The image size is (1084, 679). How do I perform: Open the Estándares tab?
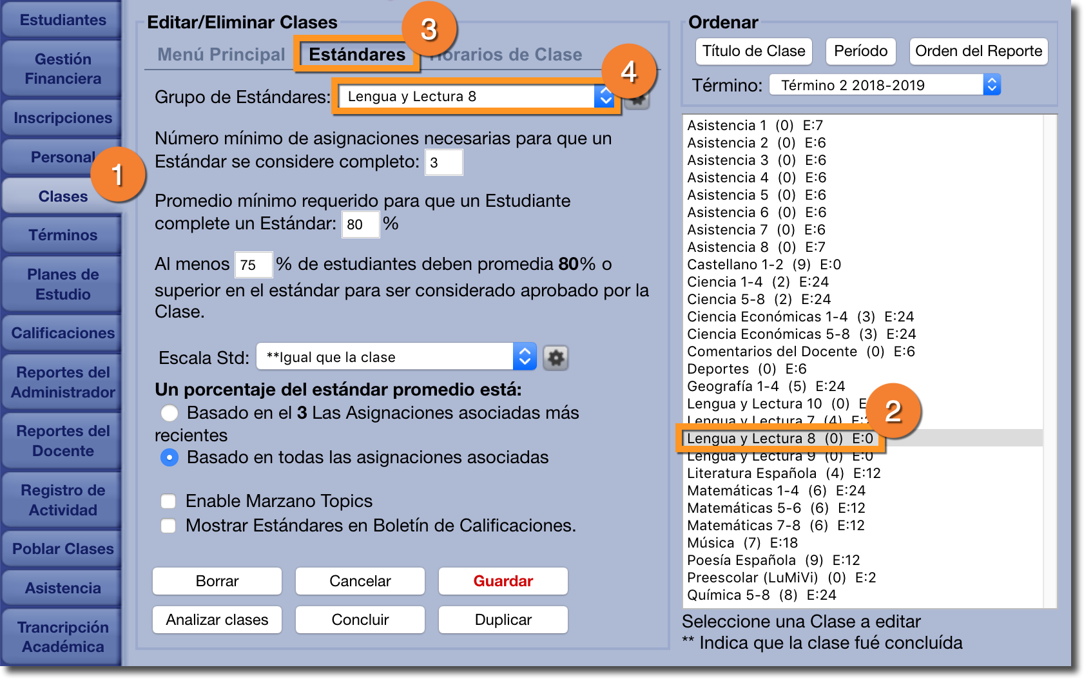pos(357,55)
